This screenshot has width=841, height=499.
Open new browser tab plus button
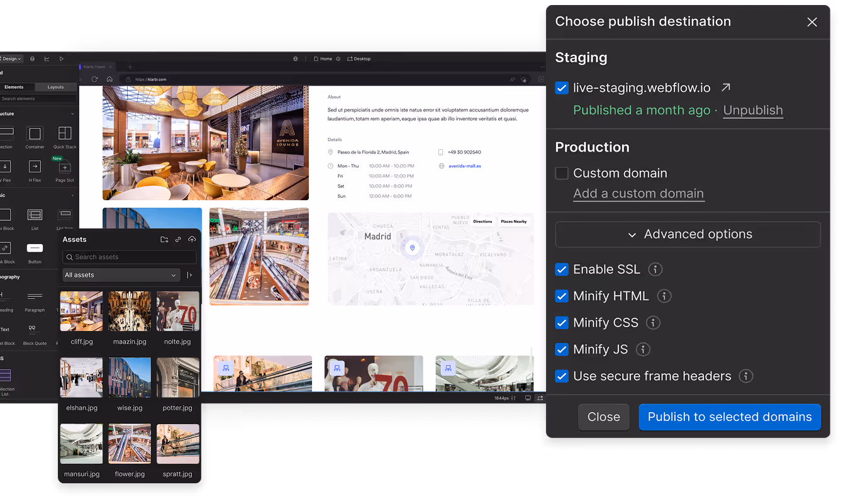[130, 67]
